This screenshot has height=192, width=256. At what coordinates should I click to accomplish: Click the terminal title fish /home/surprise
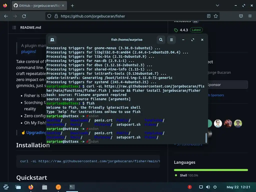click(127, 40)
